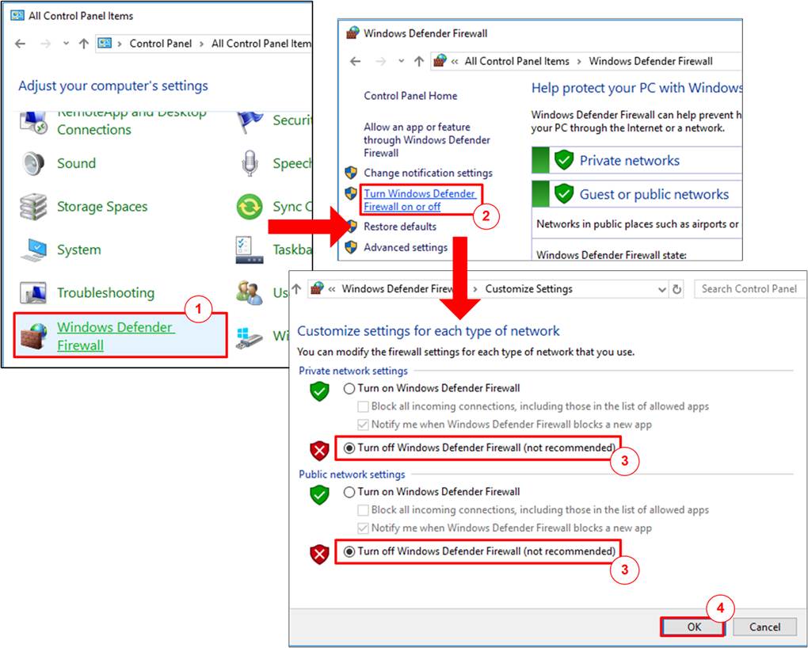
Task: Open the Sound item label
Action: (x=76, y=163)
